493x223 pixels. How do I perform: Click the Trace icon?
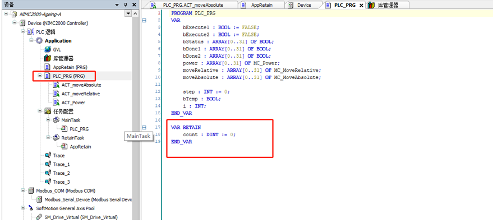[x=48, y=155]
